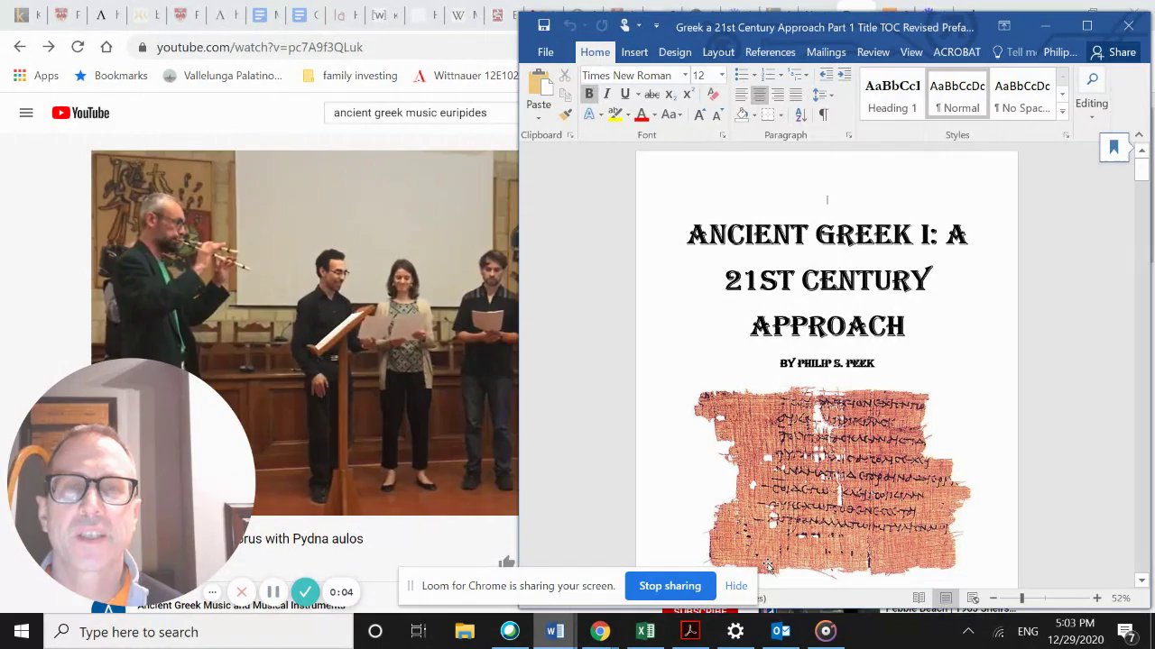The width and height of the screenshot is (1155, 649).
Task: Expand the Styles gallery more arrow
Action: tap(1062, 111)
